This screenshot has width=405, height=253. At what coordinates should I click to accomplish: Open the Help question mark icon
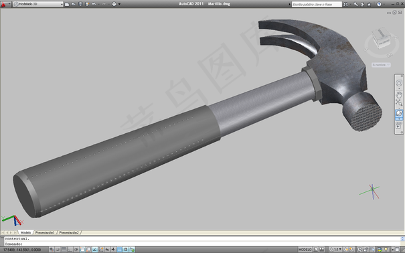click(x=379, y=4)
